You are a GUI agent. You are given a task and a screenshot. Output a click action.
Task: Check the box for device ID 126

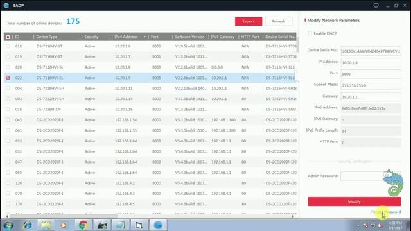[x=8, y=183]
